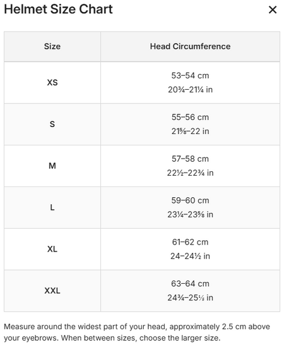Select the L size row label
The image size is (284, 347).
tap(52, 207)
